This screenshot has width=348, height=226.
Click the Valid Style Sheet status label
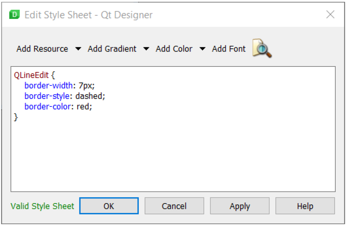click(x=42, y=206)
